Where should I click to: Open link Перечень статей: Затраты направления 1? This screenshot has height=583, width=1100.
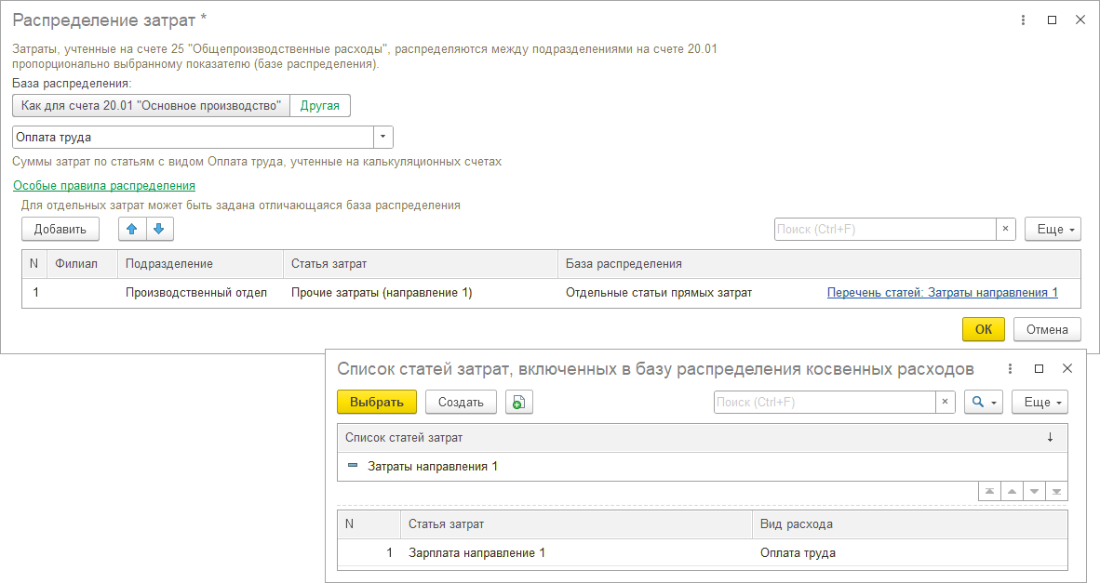pyautogui.click(x=942, y=293)
